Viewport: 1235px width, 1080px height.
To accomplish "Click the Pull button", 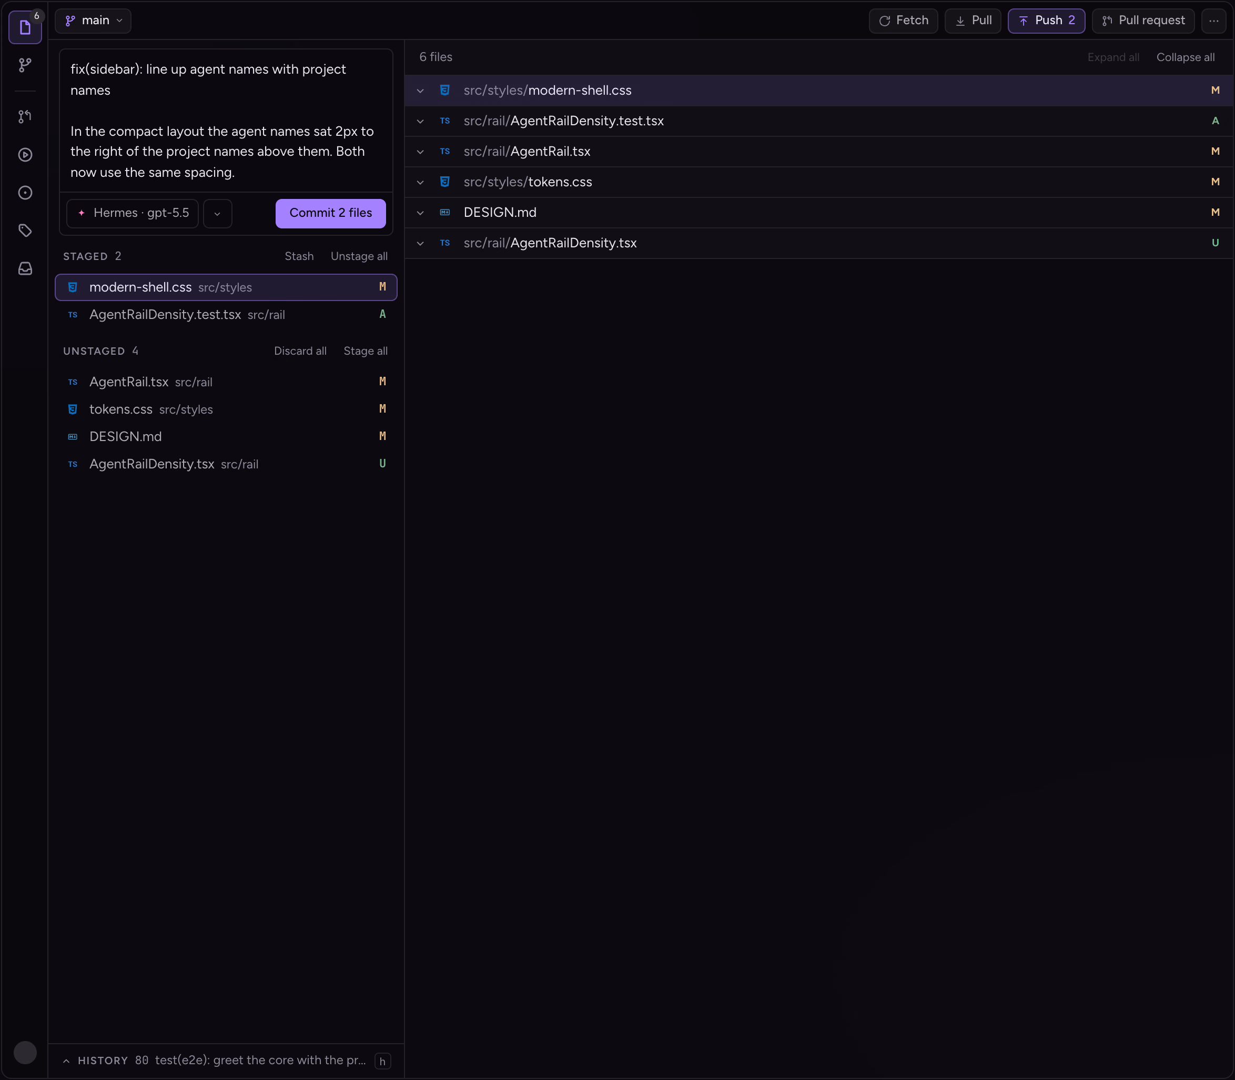I will (973, 21).
